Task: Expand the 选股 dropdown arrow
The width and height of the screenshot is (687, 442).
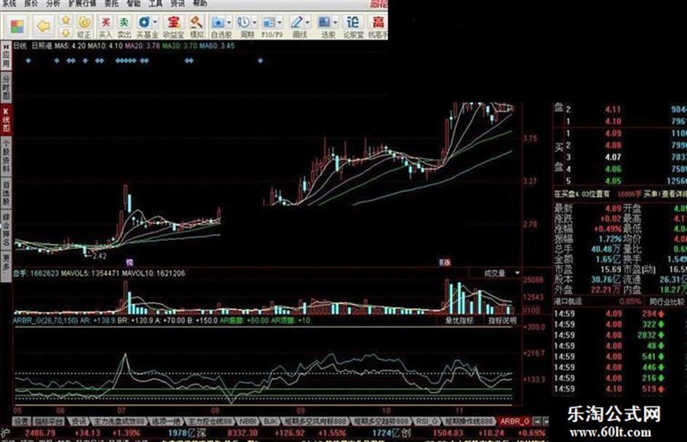Action: 335,22
